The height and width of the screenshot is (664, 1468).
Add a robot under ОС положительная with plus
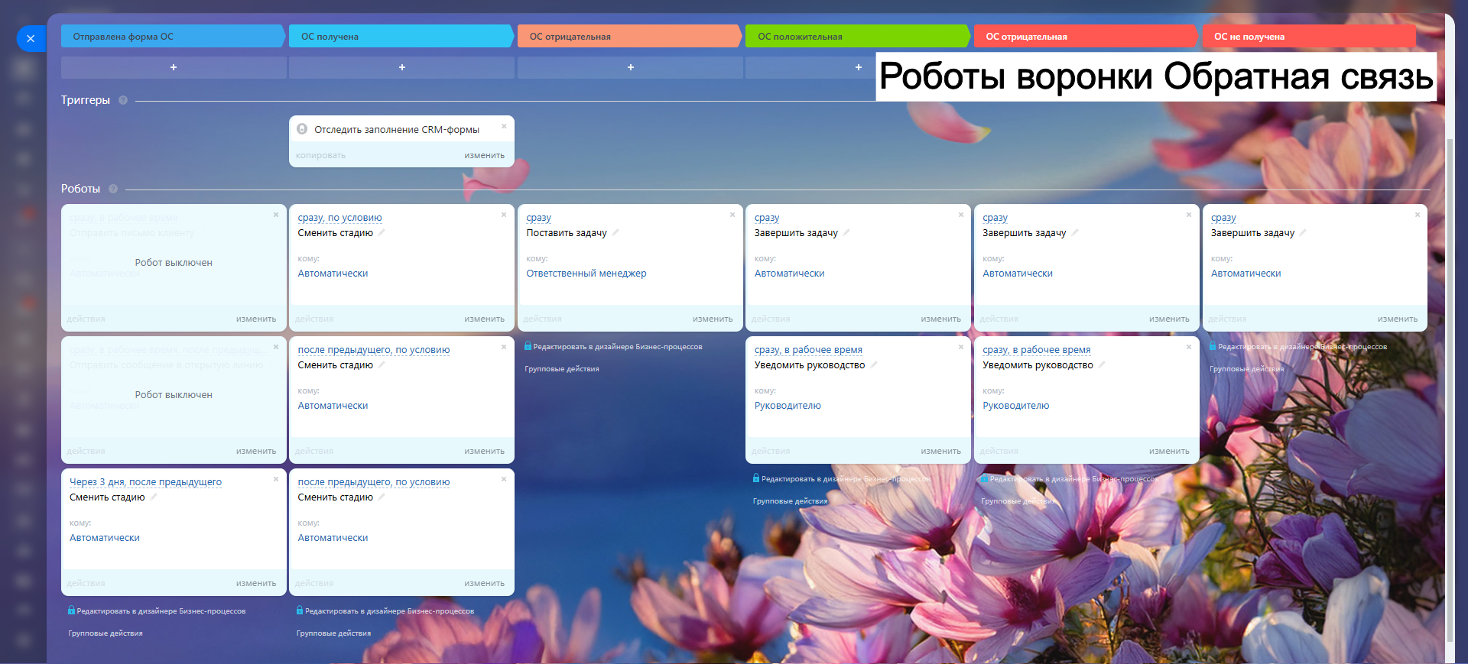click(858, 67)
